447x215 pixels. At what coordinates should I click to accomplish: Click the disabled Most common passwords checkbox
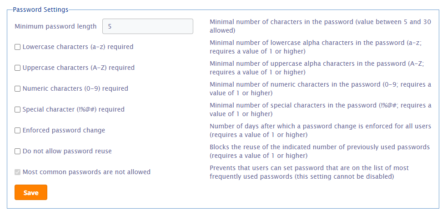pos(18,172)
